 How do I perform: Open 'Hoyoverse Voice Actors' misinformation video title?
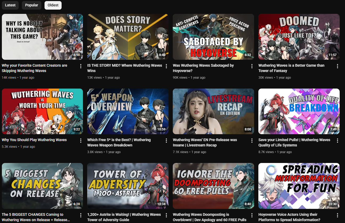coord(289,217)
